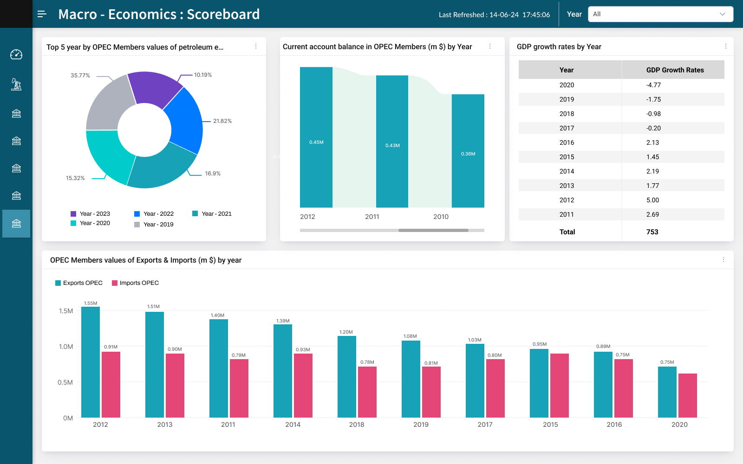Sort table by Year column header
743x464 pixels.
(566, 70)
